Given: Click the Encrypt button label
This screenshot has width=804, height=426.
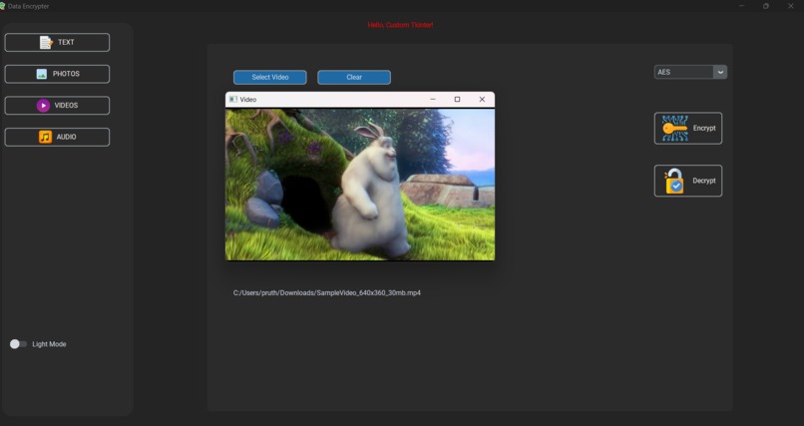Looking at the screenshot, I should tap(704, 128).
